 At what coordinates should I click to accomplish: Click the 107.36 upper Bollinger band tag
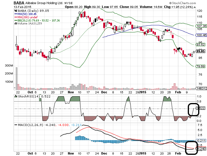201,26
